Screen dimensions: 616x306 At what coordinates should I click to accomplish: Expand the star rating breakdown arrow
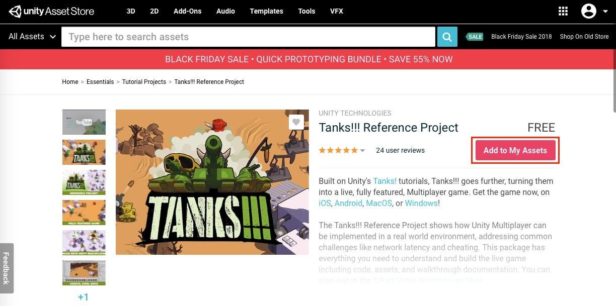point(362,150)
